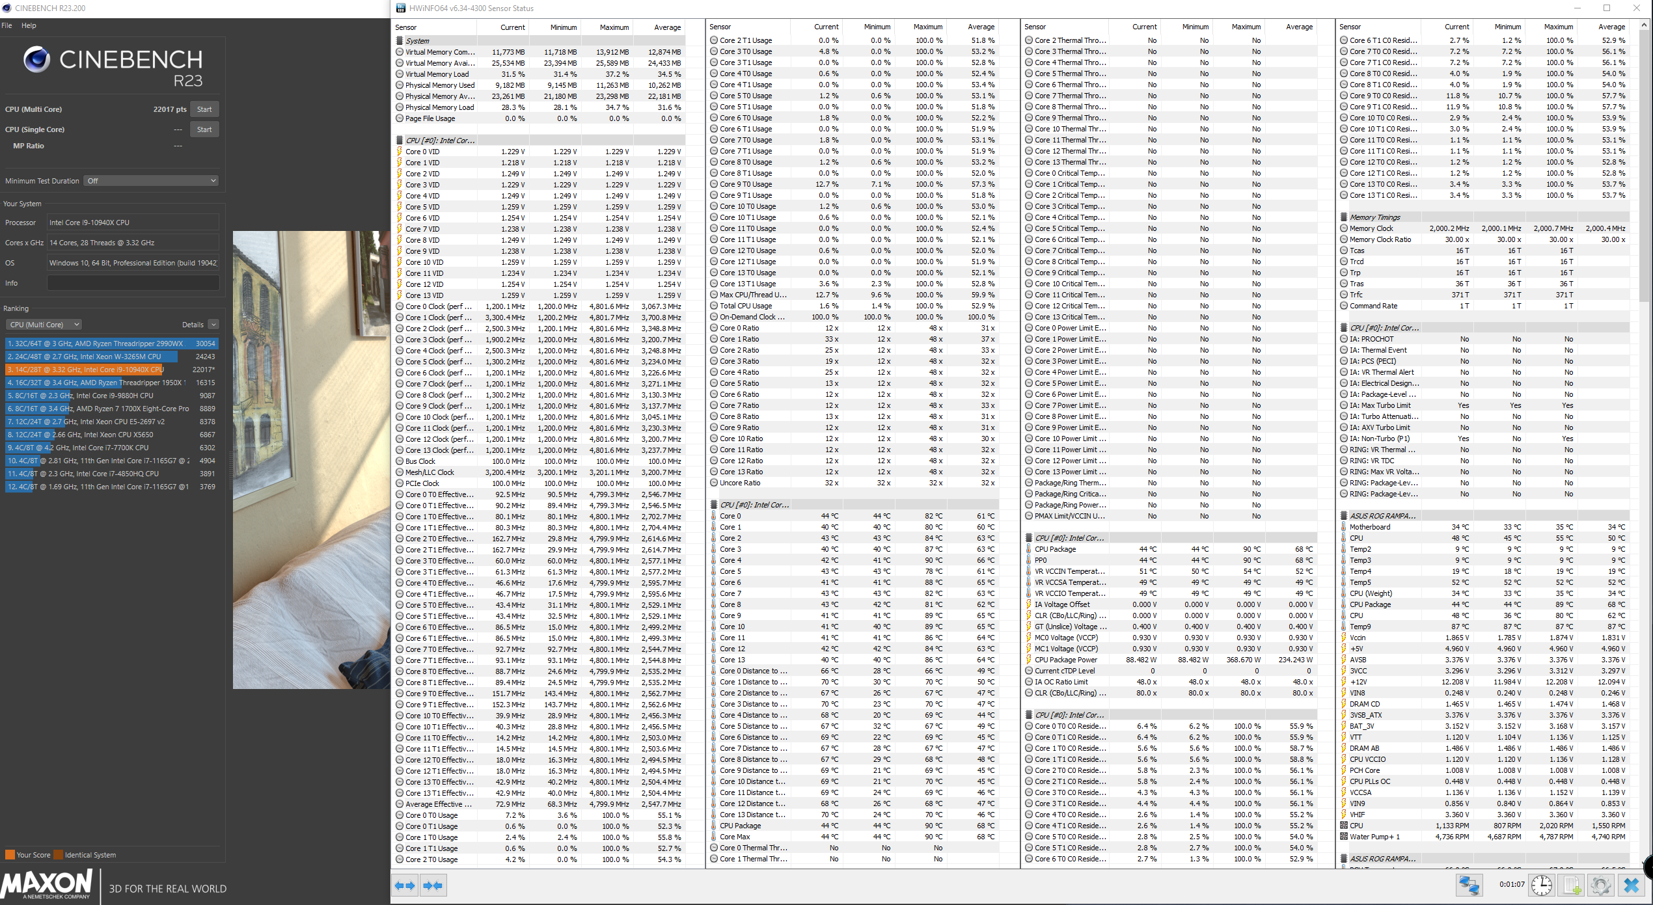Click the Info text field in Cinebench
Viewport: 1653px width, 905px height.
pyautogui.click(x=133, y=283)
